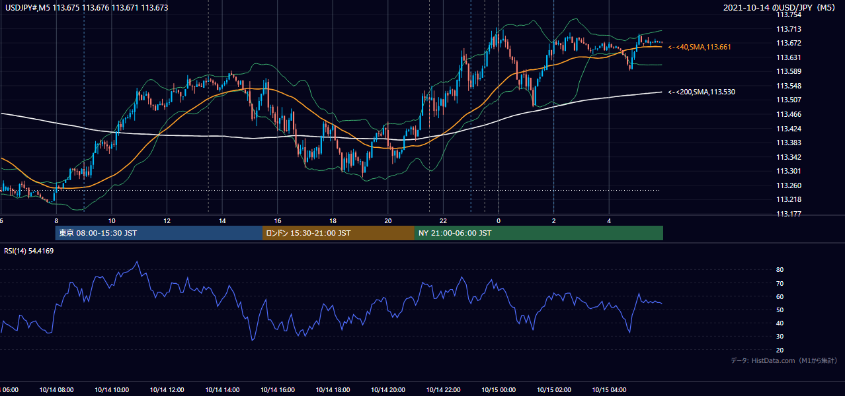The image size is (845, 396).
Task: Click the 10/14 12:00 date axis label
Action: click(167, 389)
